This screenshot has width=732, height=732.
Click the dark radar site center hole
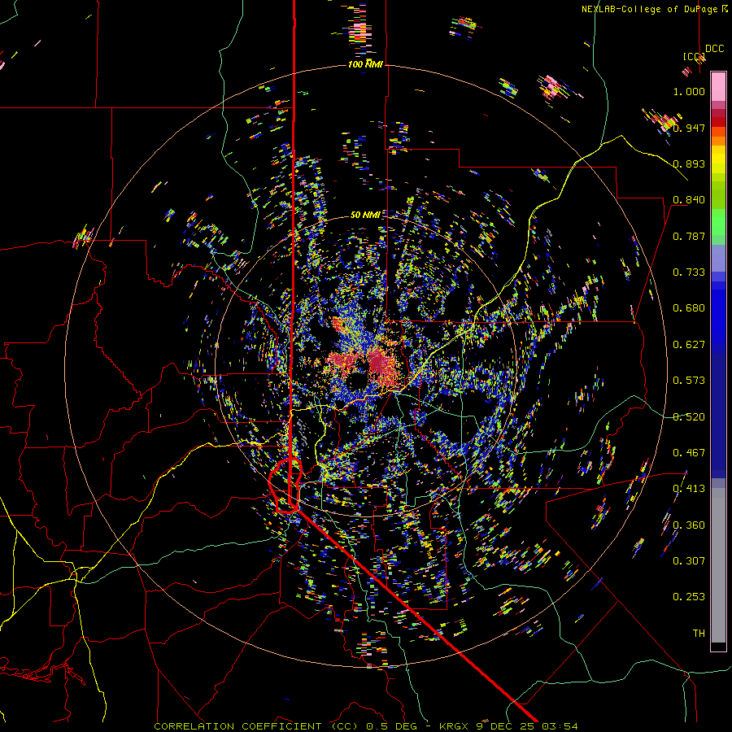point(358,381)
